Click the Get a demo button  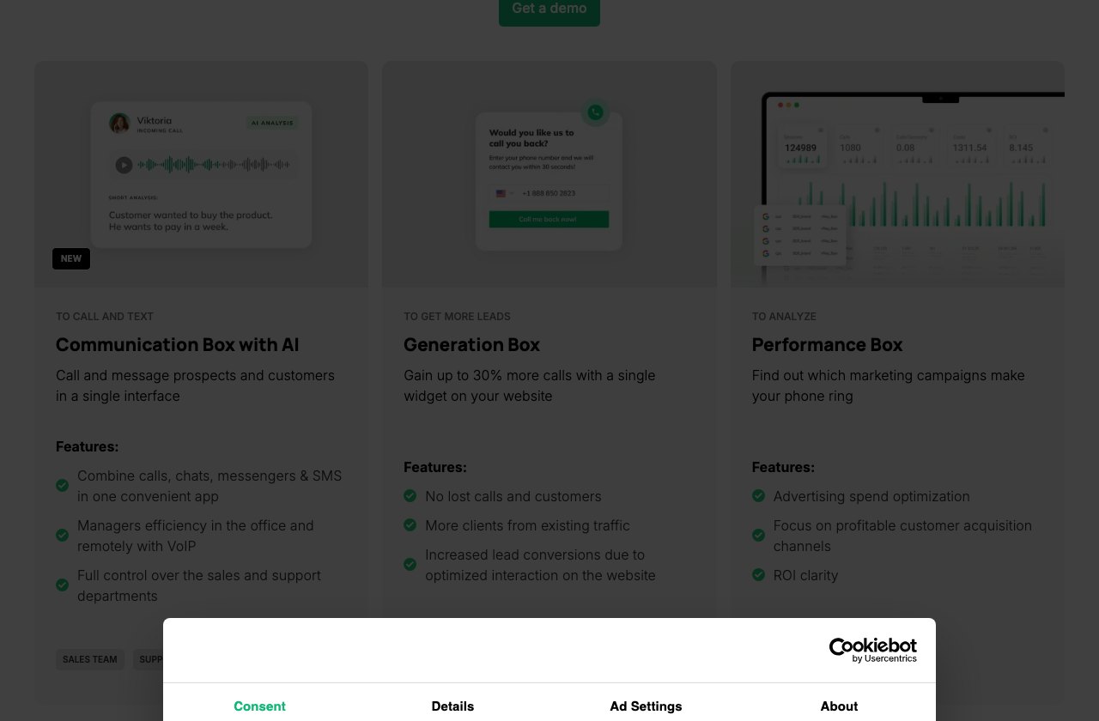pos(549,10)
